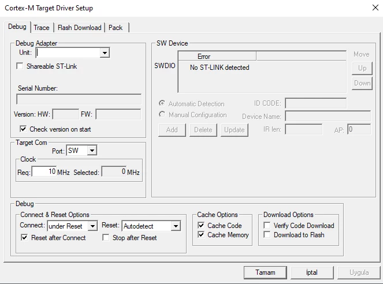The height and width of the screenshot is (284, 383).
Task: Toggle the Cache Code checkbox
Action: tap(201, 226)
